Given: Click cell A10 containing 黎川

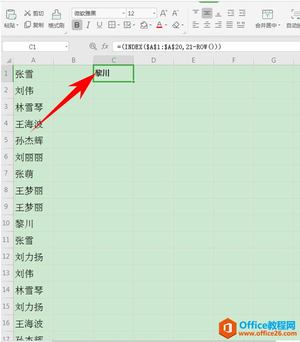Looking at the screenshot, I should 33,223.
